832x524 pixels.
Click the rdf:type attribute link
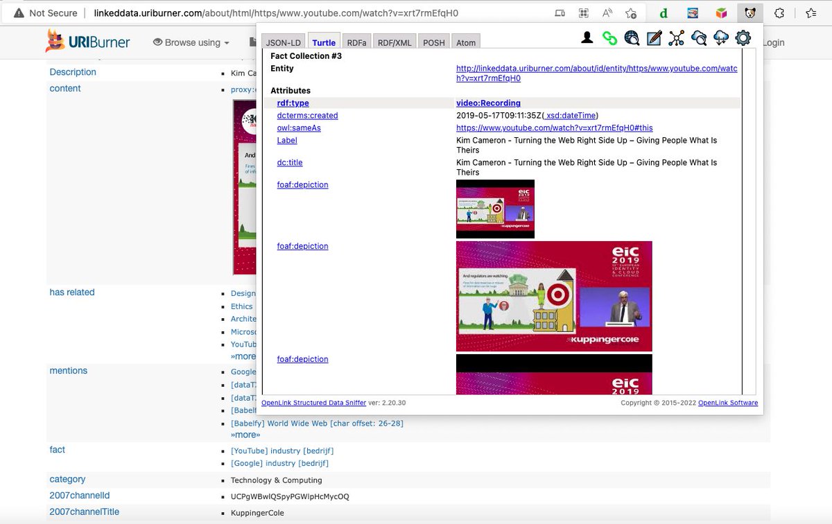click(x=293, y=103)
